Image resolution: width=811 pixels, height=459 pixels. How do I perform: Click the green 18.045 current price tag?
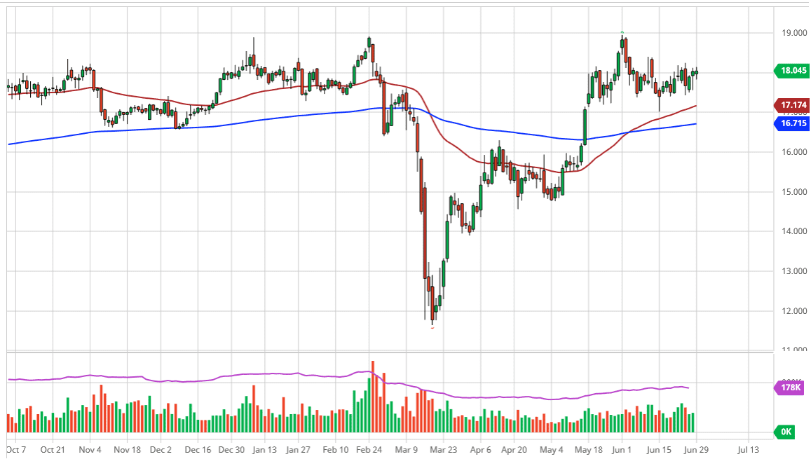(x=791, y=70)
